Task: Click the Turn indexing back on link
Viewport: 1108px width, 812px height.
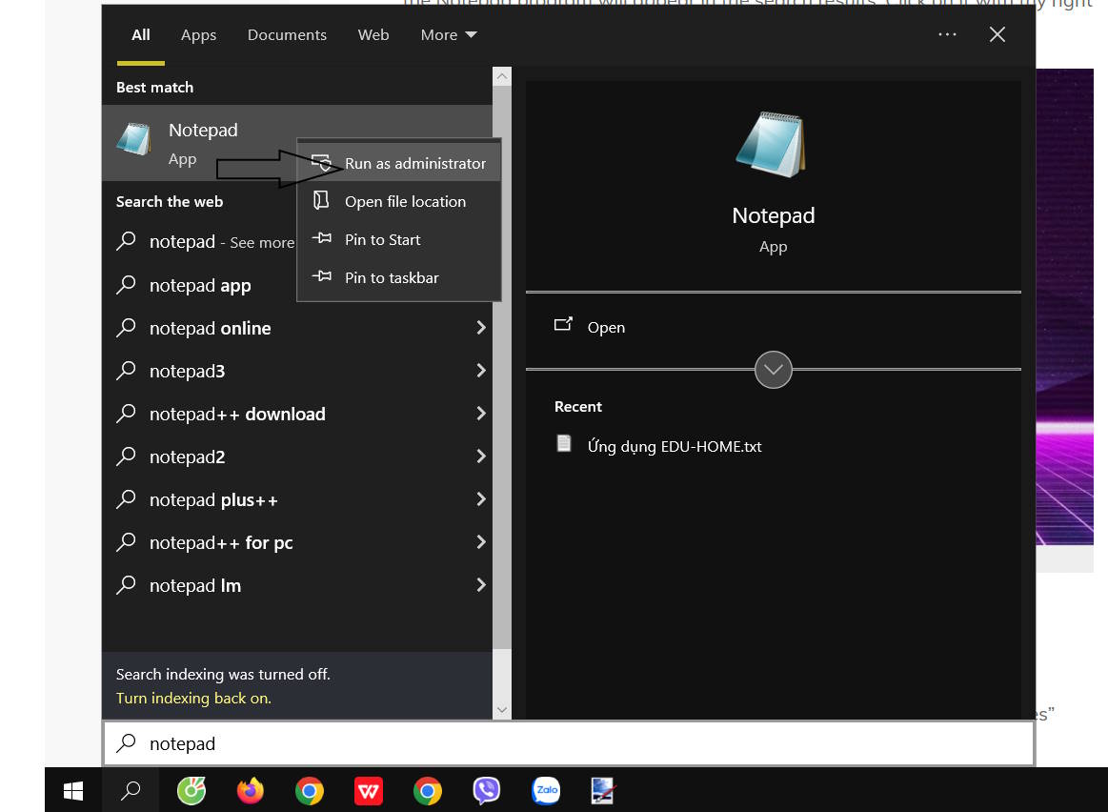Action: click(x=193, y=698)
